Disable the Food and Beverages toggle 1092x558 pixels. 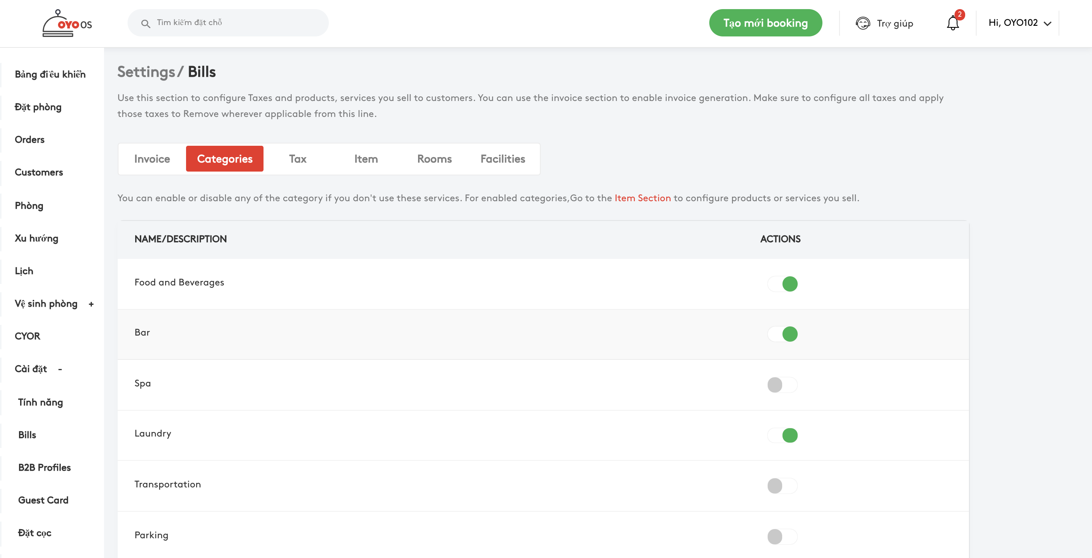click(782, 284)
